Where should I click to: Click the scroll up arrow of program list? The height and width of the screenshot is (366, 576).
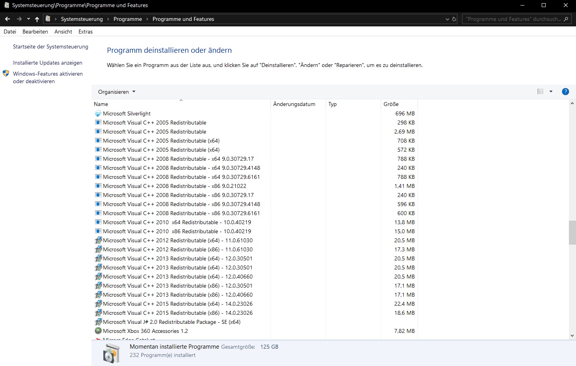(572, 103)
